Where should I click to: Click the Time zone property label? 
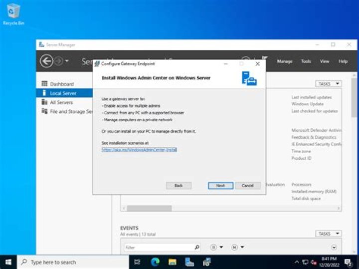point(301,151)
